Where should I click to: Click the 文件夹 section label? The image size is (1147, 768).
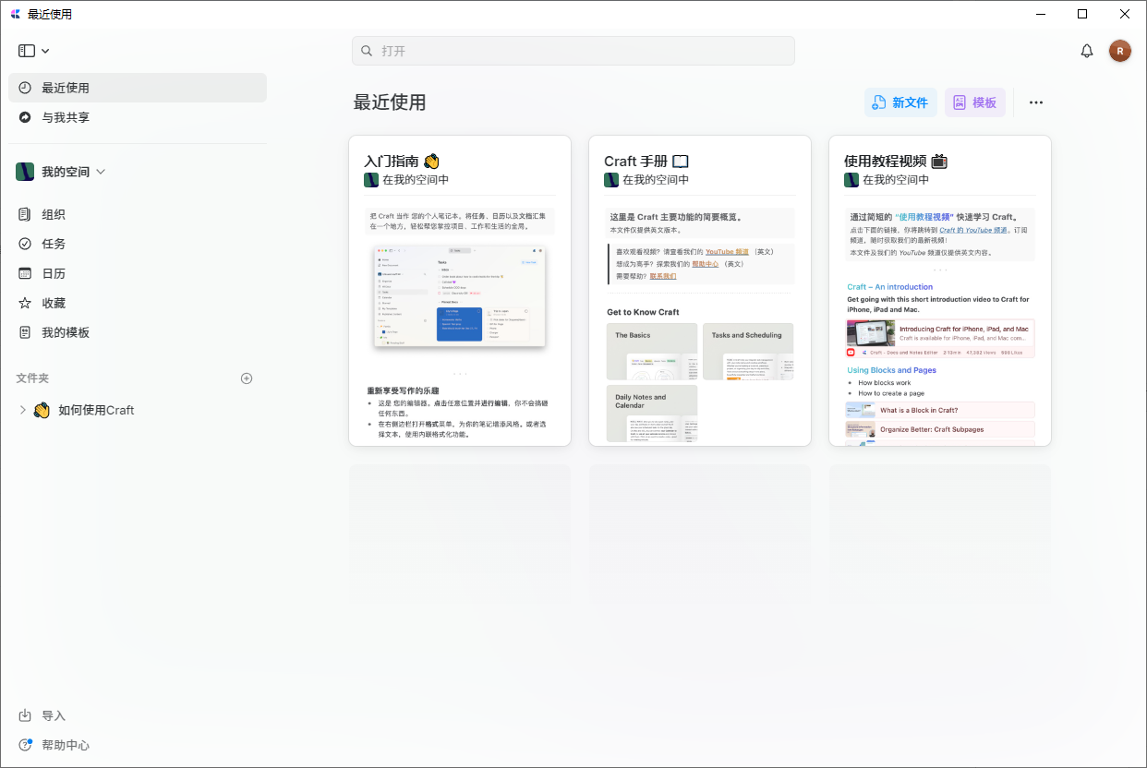[x=32, y=378]
